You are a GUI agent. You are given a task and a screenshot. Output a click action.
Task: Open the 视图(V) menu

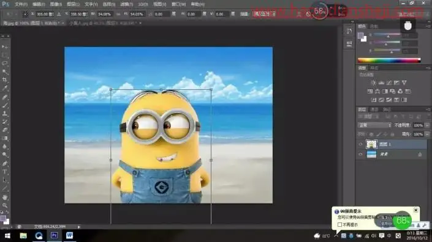pos(160,4)
